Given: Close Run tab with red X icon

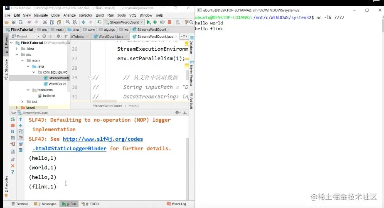Looking at the screenshot, I should click(13, 166).
